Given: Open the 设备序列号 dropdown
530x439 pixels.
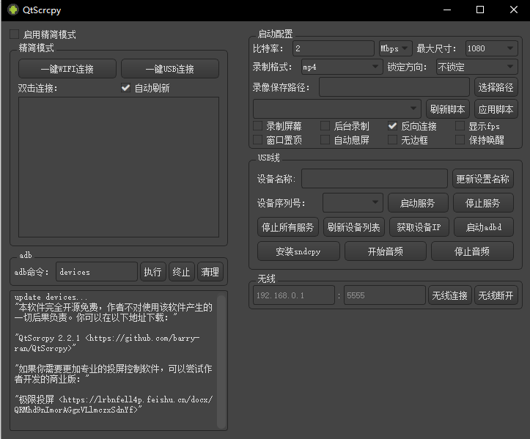Looking at the screenshot, I should (353, 203).
